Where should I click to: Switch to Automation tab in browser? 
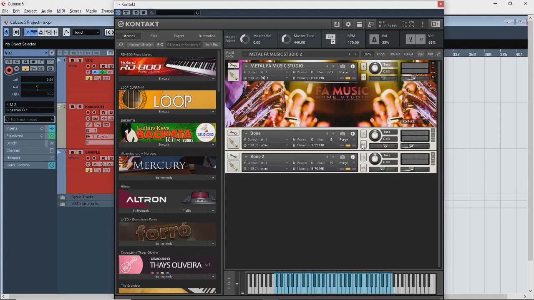pyautogui.click(x=207, y=36)
